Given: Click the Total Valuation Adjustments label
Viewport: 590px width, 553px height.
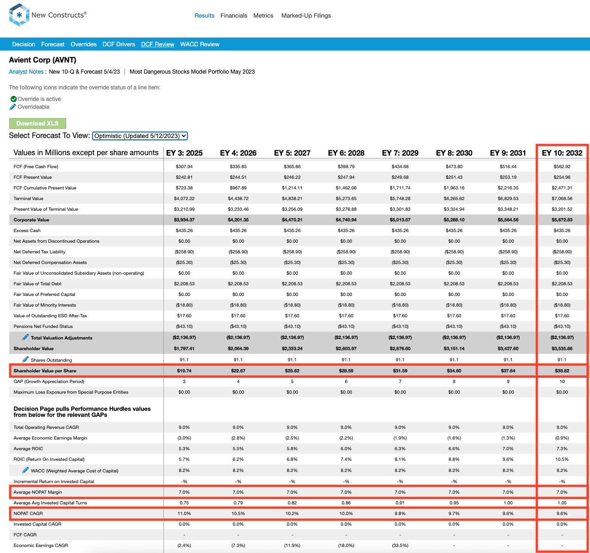Looking at the screenshot, I should 62,338.
